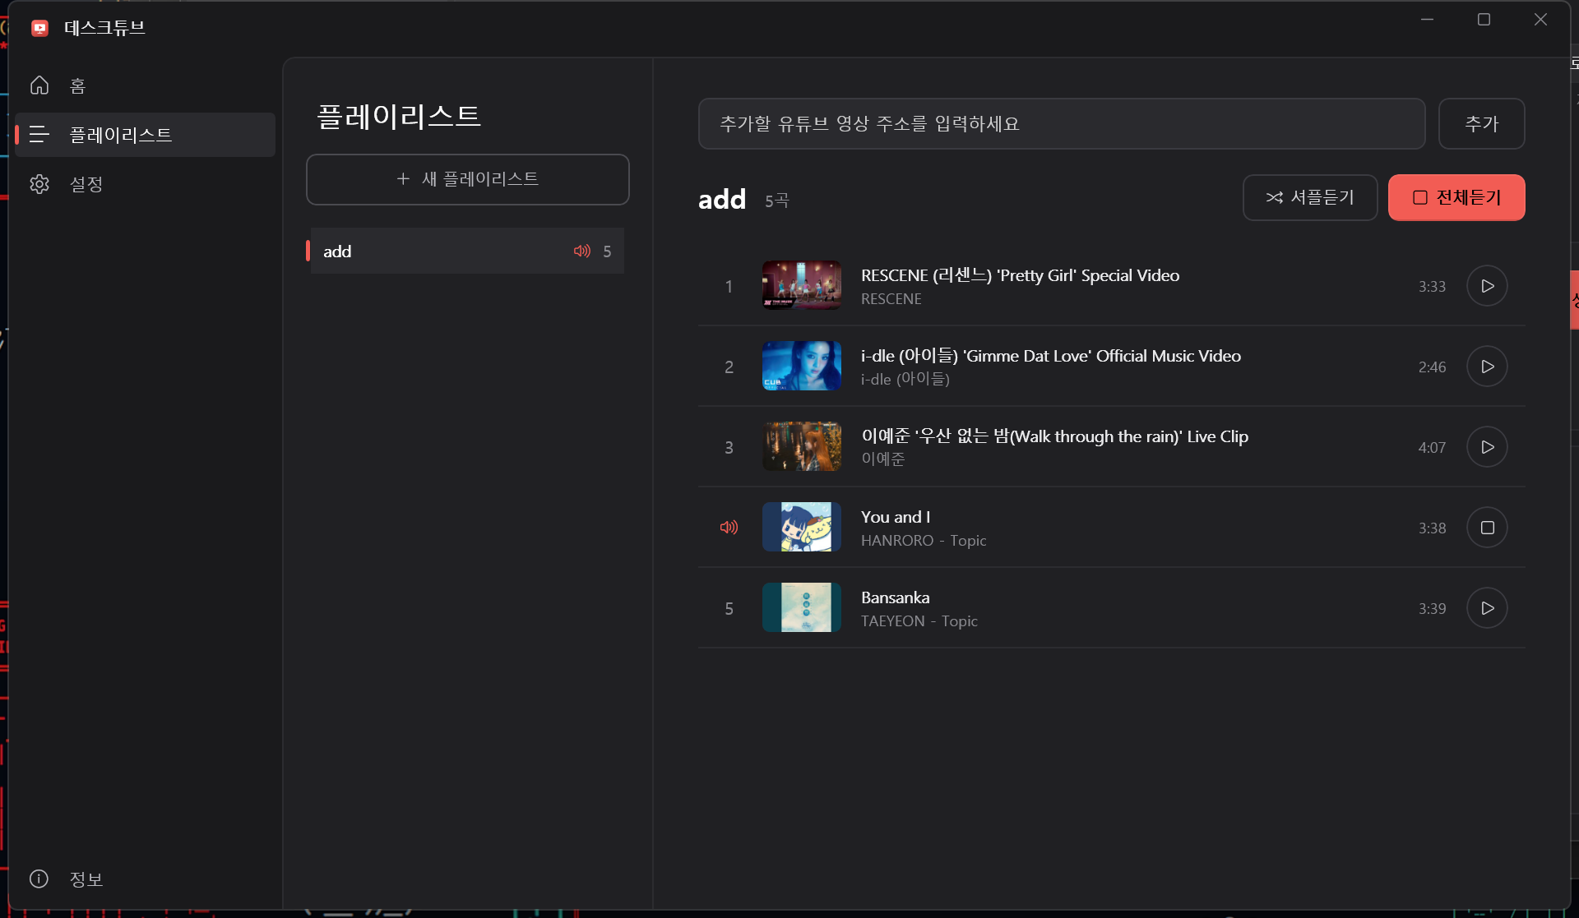The height and width of the screenshot is (918, 1579).
Task: Select the 'add' playlist entry
Action: 465,251
